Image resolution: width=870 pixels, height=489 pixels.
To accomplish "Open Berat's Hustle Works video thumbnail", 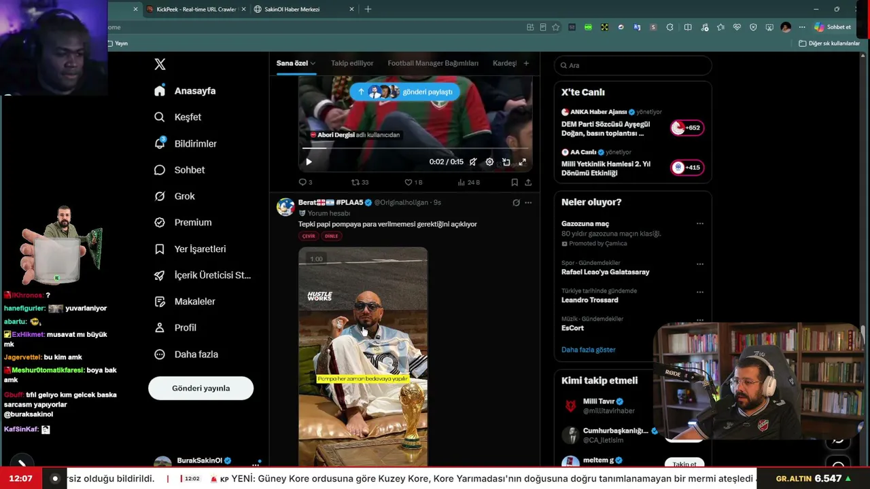I will pos(363,357).
